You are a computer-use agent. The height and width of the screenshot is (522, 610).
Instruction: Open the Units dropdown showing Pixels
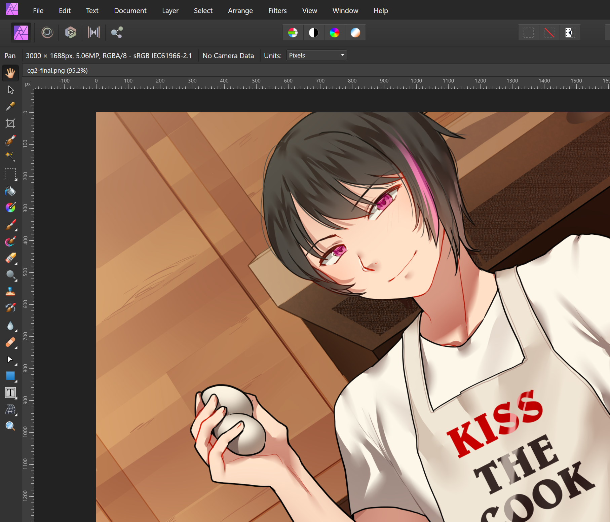pos(316,55)
